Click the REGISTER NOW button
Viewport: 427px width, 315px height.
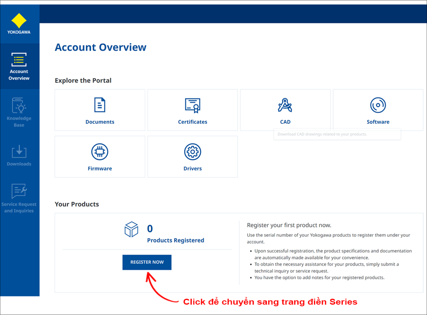147,262
